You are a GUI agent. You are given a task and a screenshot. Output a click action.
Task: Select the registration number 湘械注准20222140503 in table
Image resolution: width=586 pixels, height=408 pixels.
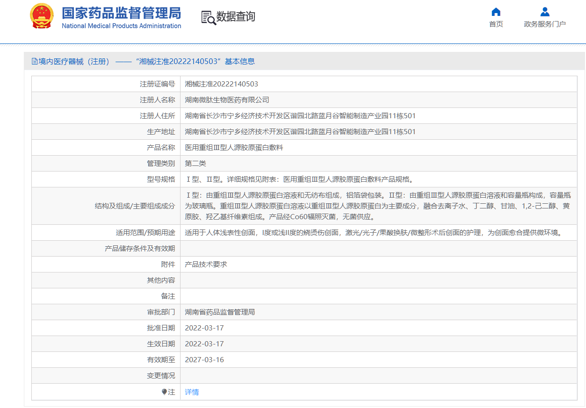[x=221, y=84]
